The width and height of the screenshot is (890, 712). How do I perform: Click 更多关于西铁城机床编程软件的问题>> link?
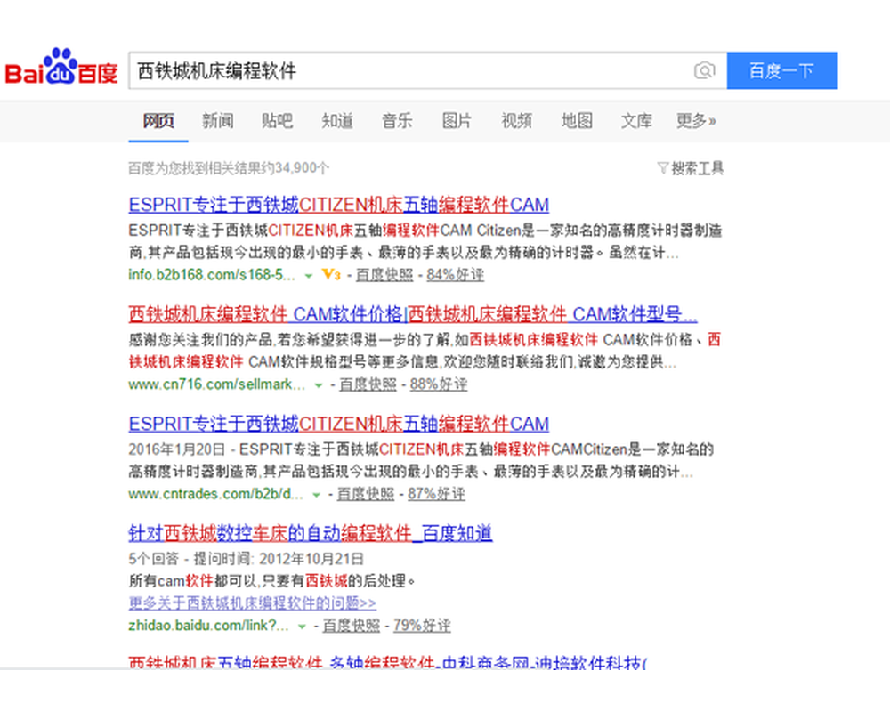(x=253, y=603)
